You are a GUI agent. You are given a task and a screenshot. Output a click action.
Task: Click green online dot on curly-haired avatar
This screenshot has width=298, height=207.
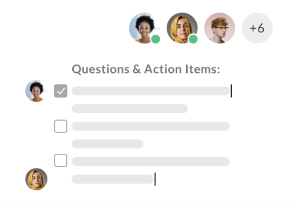155,39
